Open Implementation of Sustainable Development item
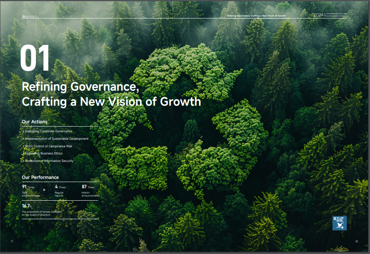 coord(56,139)
